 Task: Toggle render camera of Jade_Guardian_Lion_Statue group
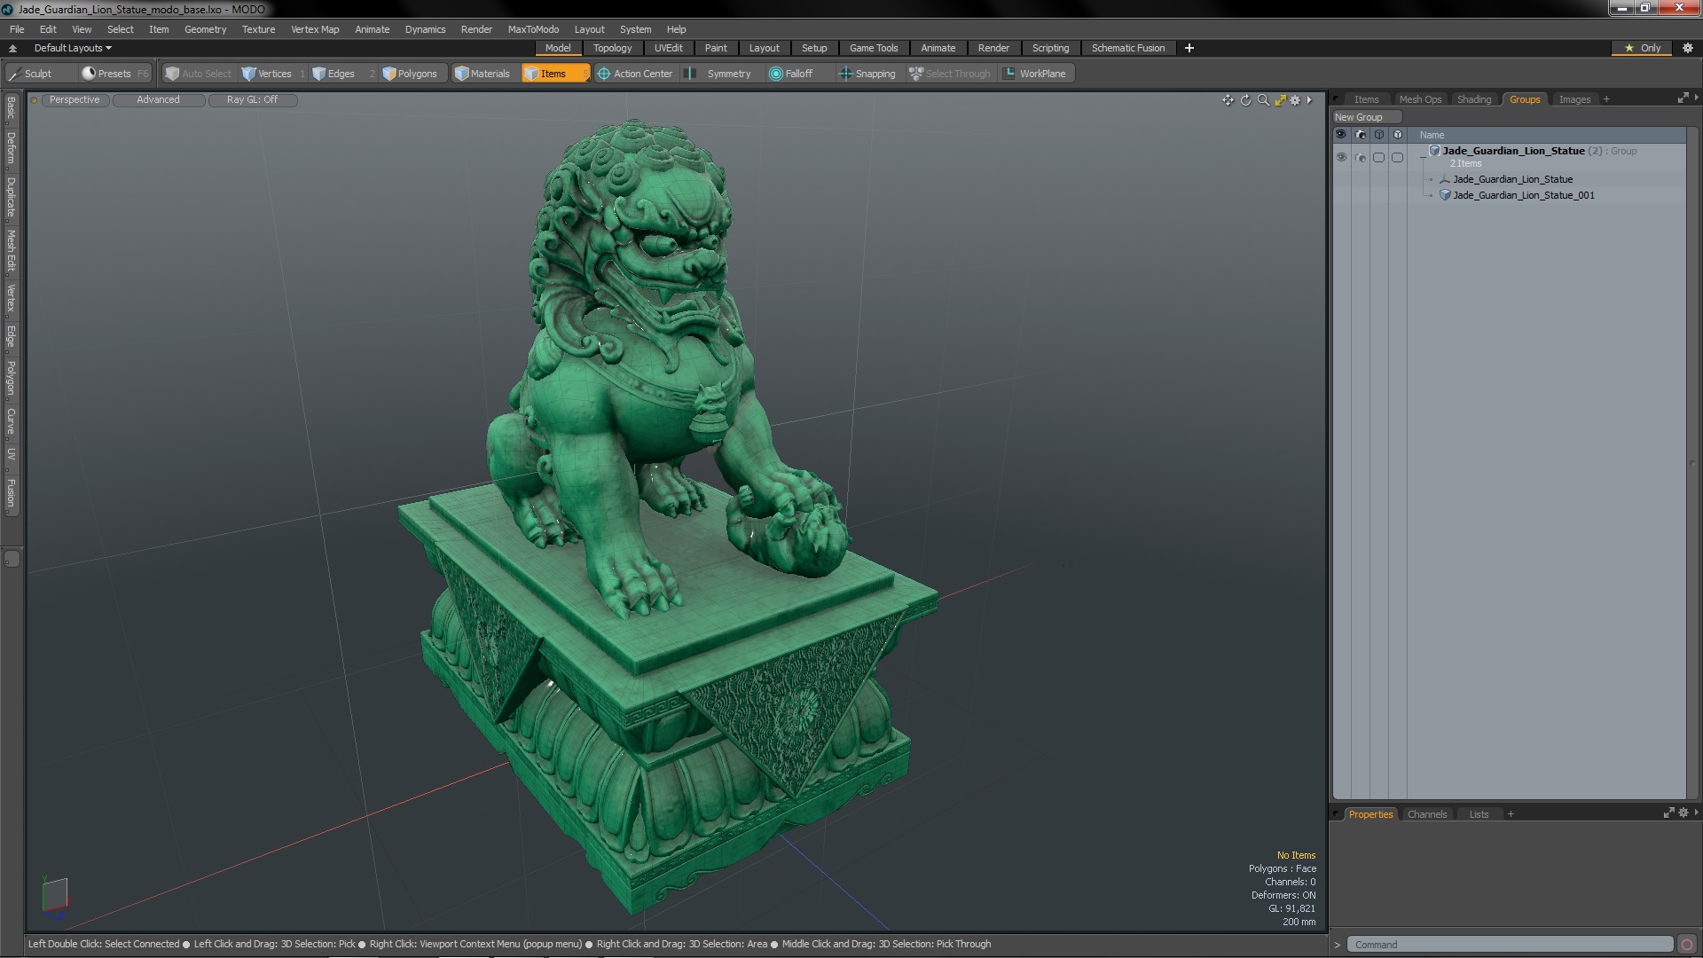pos(1361,157)
